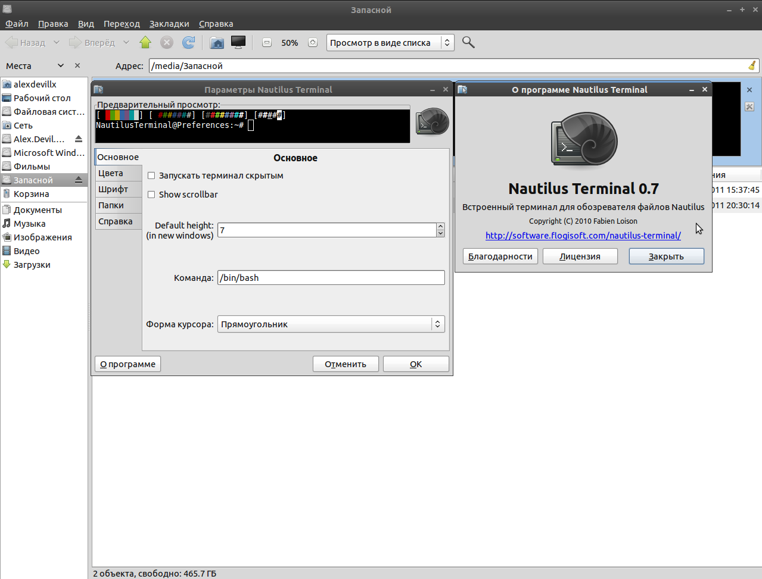Click large Nautilus Terminal logo in About
The image size is (762, 579).
pyautogui.click(x=584, y=139)
